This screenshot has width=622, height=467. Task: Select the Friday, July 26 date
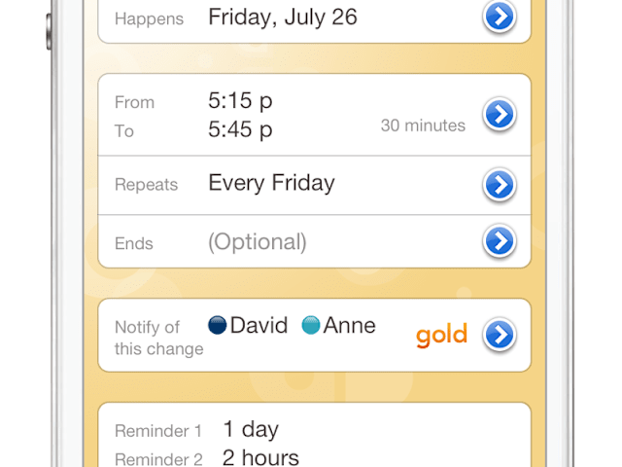(283, 17)
